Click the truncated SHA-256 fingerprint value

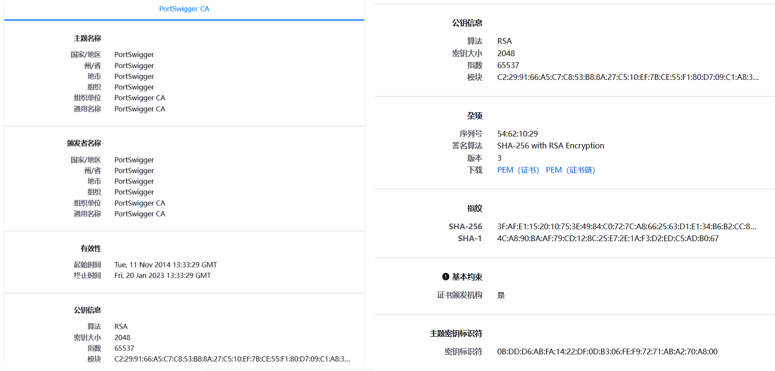pyautogui.click(x=627, y=226)
